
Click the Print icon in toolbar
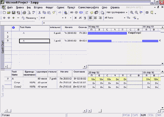(24, 13)
